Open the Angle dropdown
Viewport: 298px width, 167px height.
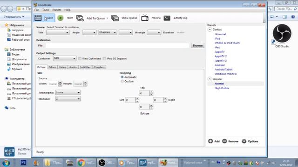point(89,32)
